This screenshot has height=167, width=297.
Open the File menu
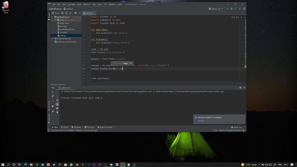[54, 4]
